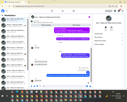The height and width of the screenshot is (102, 127).
Task: Record a voice clip with microphone icon
Action: coord(31,86)
